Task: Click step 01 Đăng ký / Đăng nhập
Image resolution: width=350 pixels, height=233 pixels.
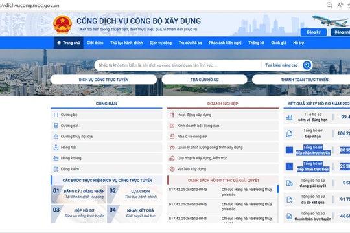Action: (78, 194)
